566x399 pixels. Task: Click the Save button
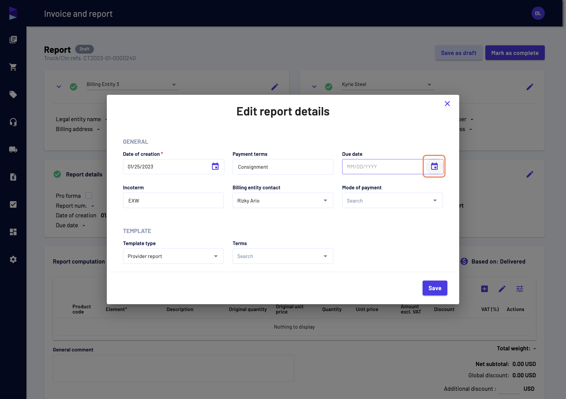point(435,288)
